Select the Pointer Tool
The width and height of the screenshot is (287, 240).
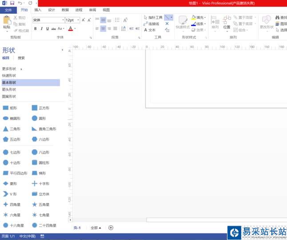(x=153, y=18)
